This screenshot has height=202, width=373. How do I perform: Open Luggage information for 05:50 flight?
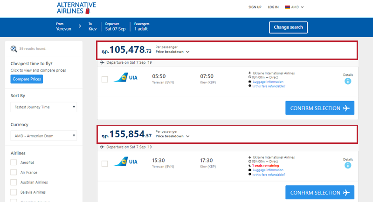point(268,81)
